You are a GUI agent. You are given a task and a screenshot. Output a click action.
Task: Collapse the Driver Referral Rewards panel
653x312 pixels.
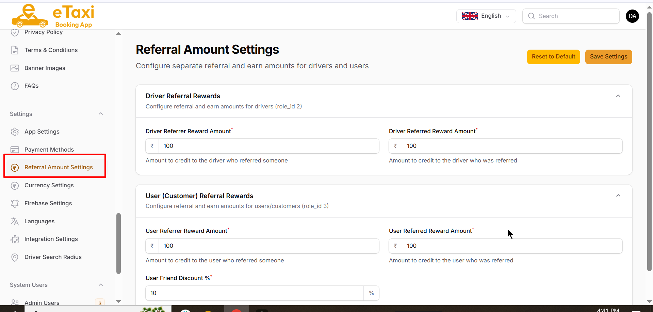pyautogui.click(x=618, y=96)
